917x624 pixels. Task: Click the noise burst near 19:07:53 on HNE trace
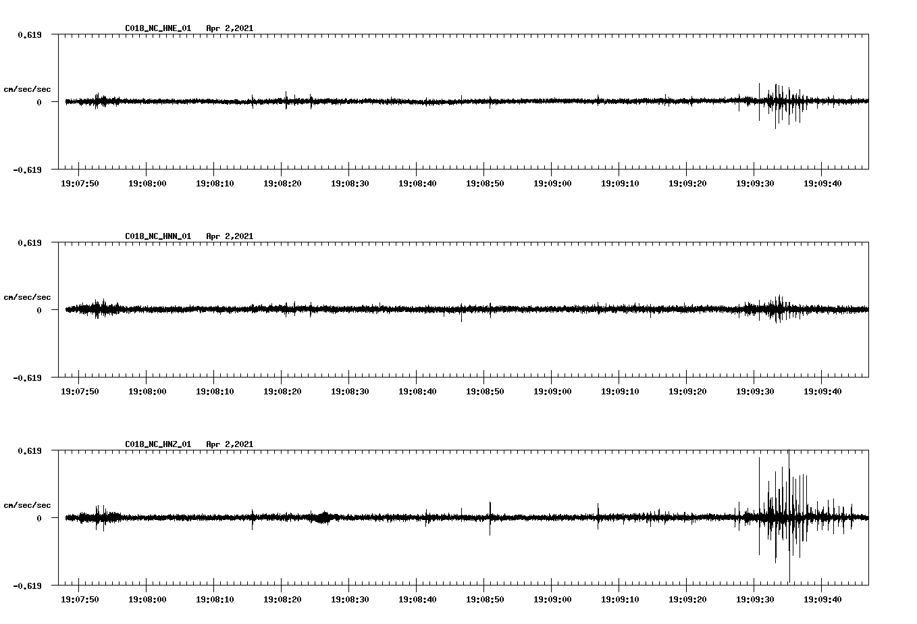point(100,101)
